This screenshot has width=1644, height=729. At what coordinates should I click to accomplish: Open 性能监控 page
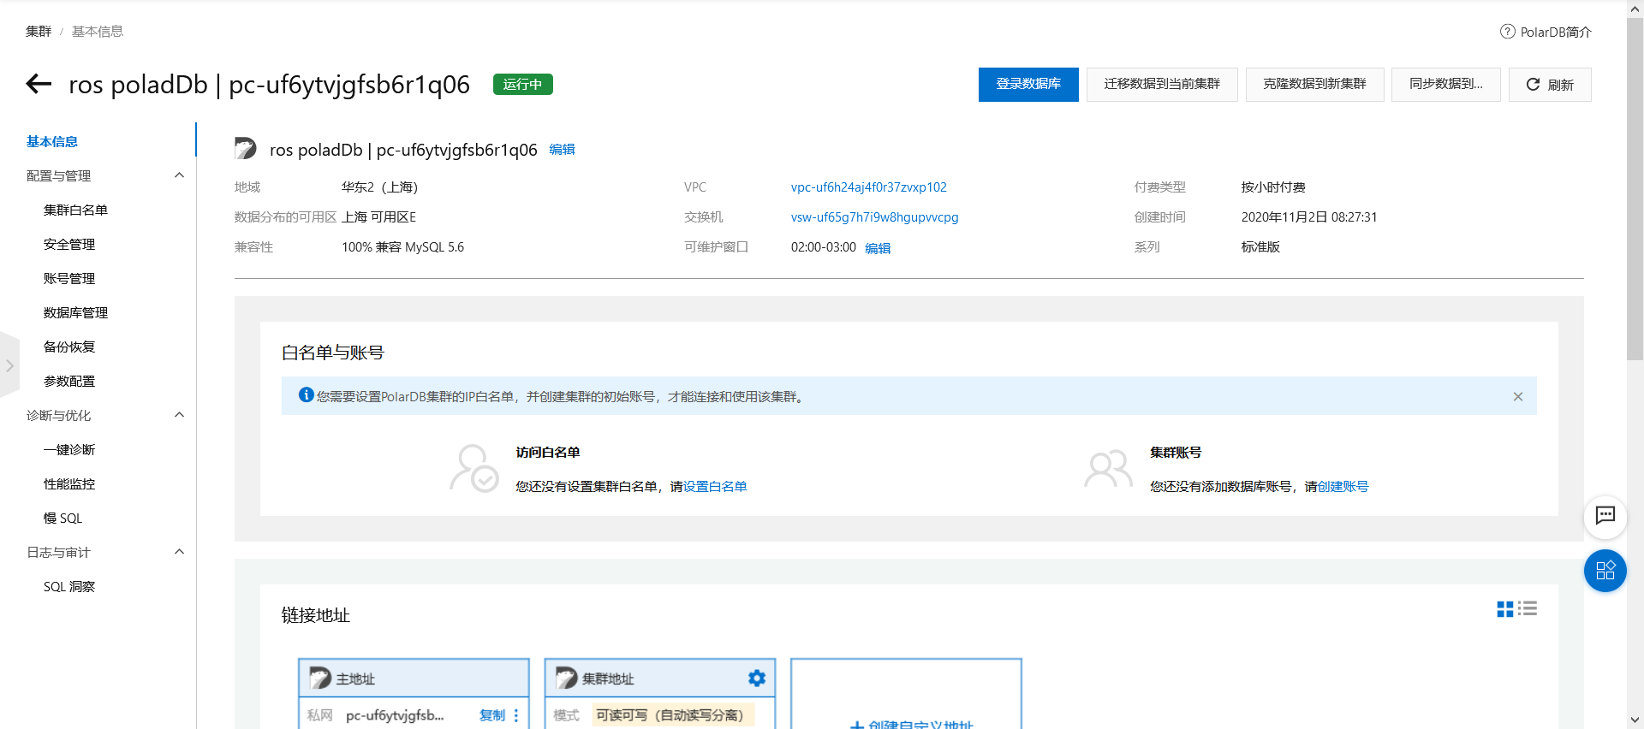coord(69,483)
